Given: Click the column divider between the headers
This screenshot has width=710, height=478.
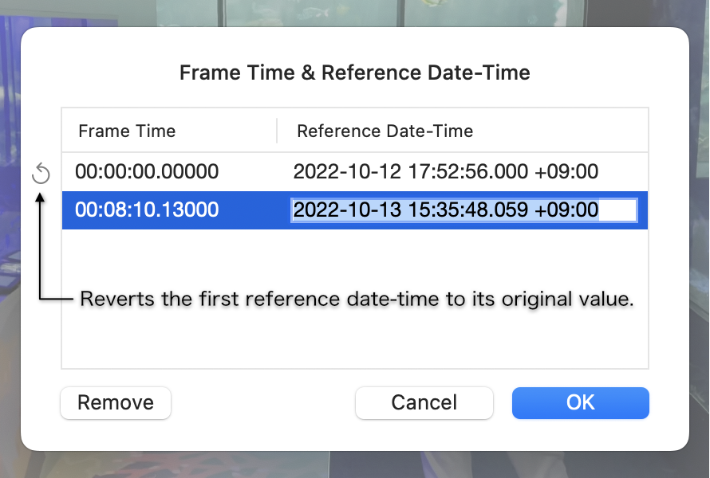Looking at the screenshot, I should click(277, 131).
